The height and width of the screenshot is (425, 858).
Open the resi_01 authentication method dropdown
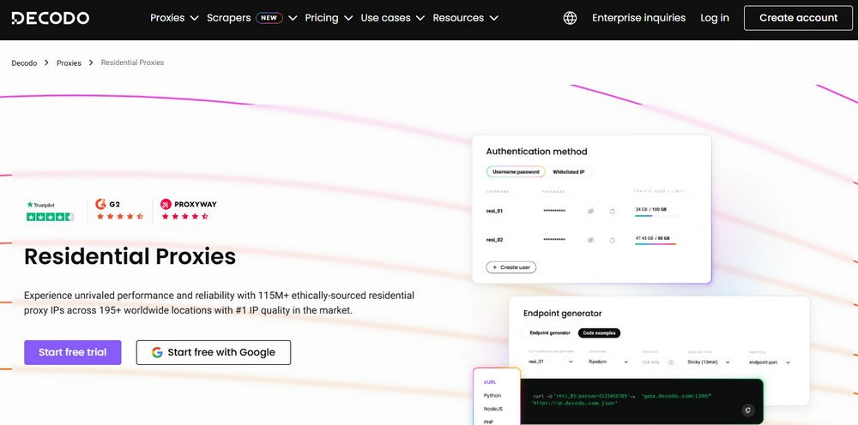tap(551, 362)
